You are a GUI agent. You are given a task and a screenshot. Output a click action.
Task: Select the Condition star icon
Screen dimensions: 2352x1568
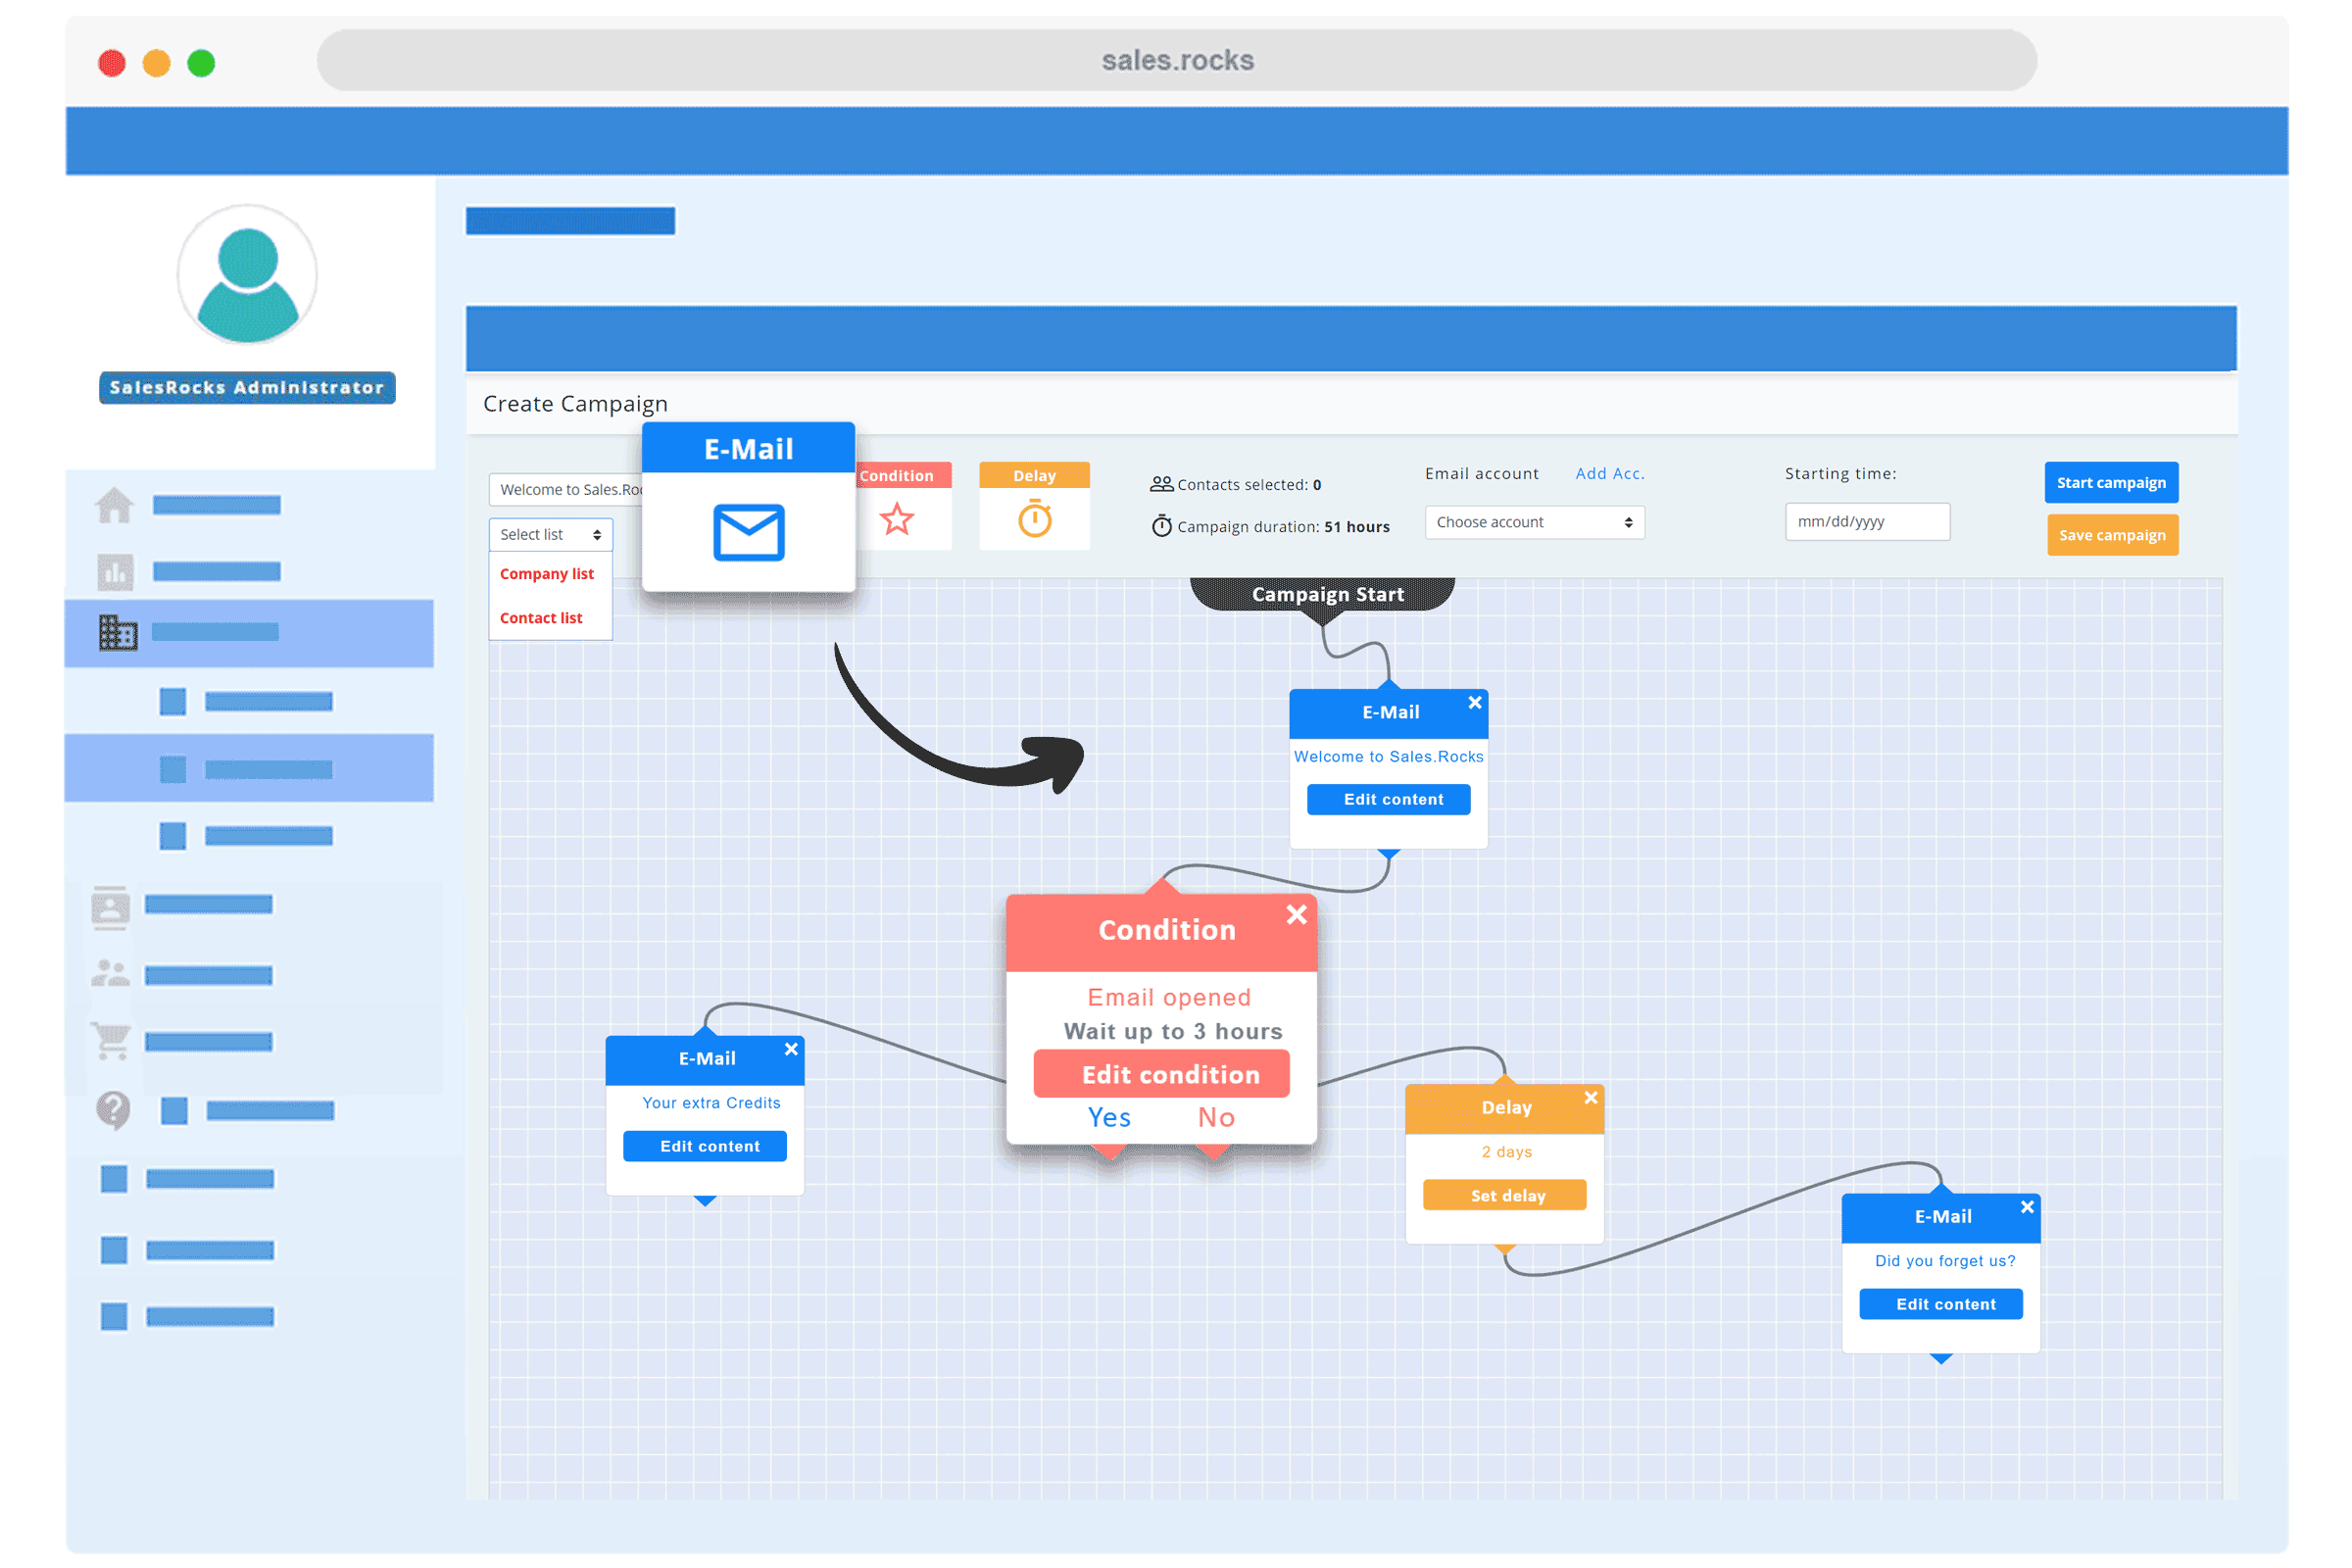tap(896, 519)
